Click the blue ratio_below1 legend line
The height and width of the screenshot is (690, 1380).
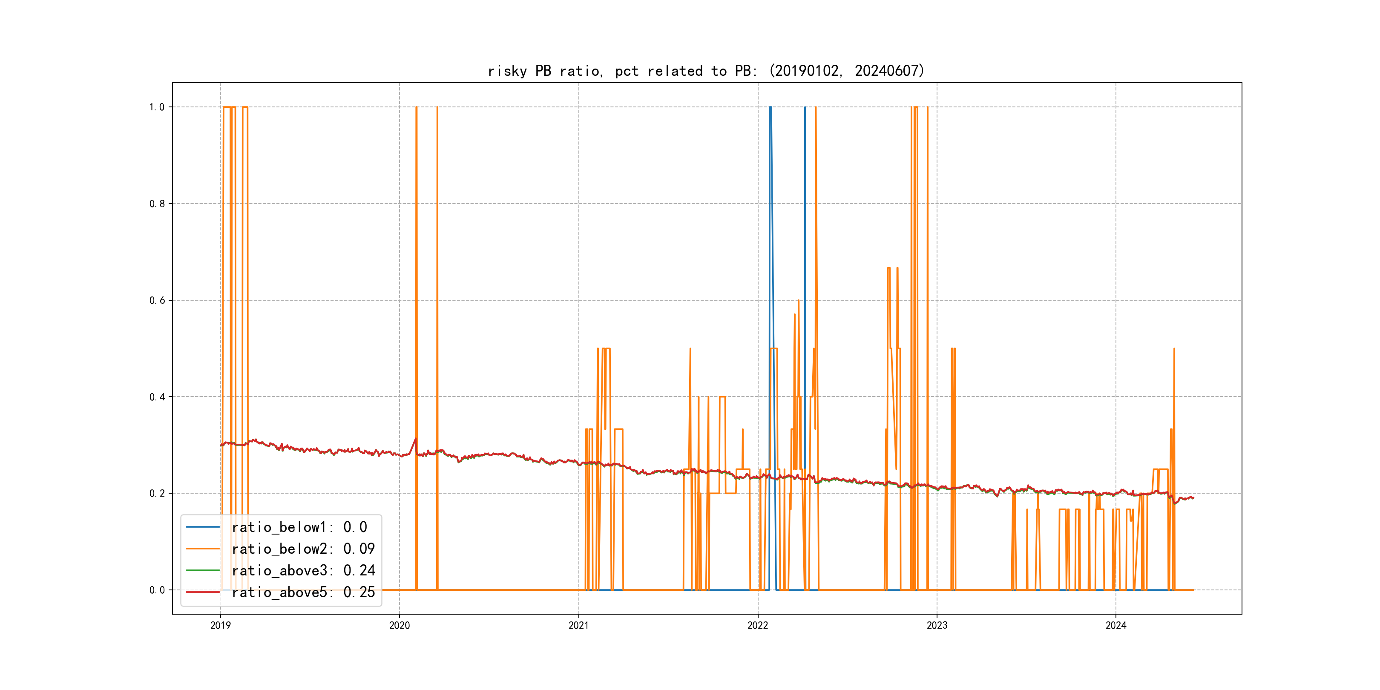[202, 527]
